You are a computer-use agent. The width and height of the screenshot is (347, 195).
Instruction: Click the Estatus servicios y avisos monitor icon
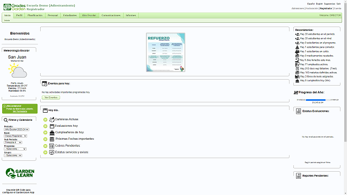[52, 152]
